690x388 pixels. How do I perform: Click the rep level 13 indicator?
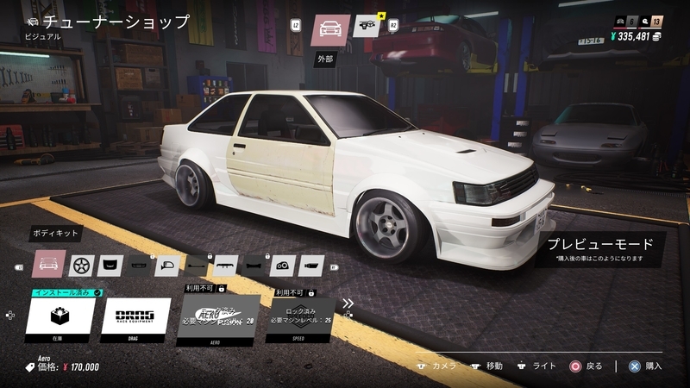[x=651, y=21]
